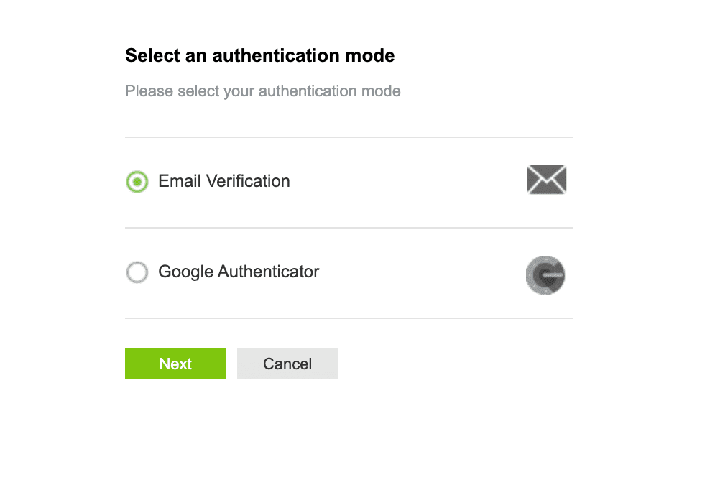Click the "Google Authenticator" label text

click(x=238, y=272)
